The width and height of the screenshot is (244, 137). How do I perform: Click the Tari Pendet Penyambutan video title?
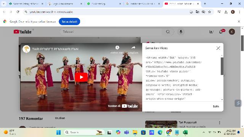55,49
